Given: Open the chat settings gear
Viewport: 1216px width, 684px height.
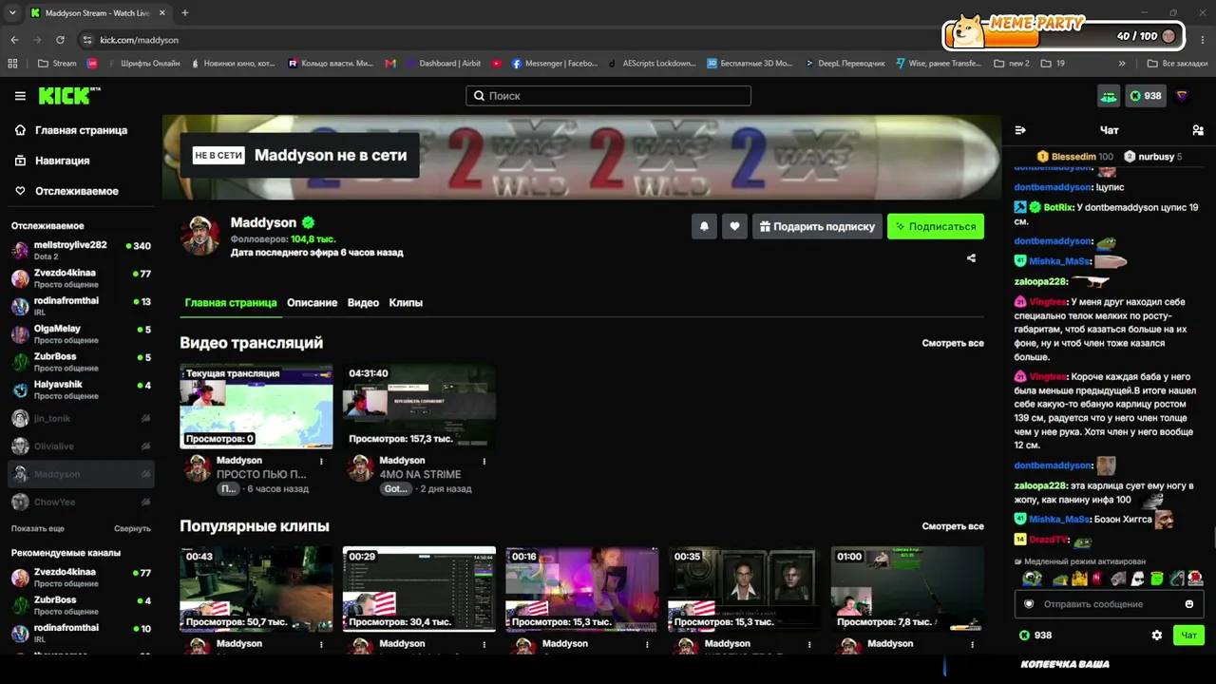Looking at the screenshot, I should click(x=1156, y=636).
